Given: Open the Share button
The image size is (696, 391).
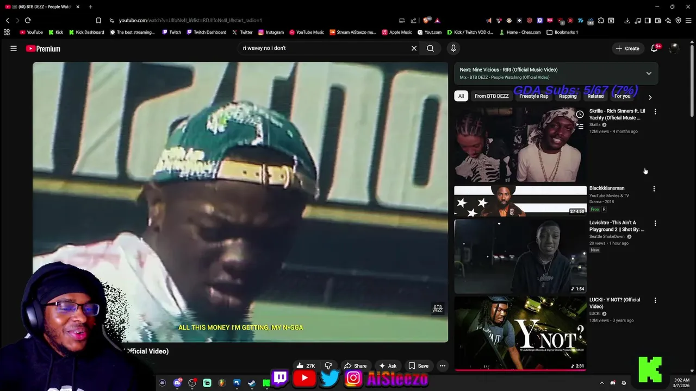Looking at the screenshot, I should [356, 366].
